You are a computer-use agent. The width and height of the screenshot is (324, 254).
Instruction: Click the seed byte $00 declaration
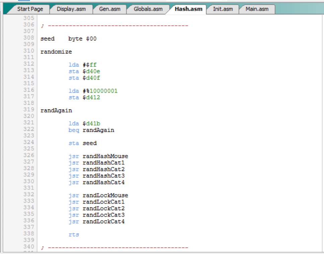[68, 39]
